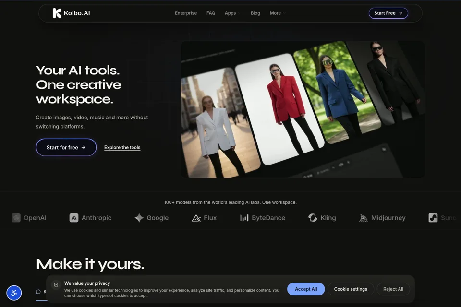Open the Enterprise menu item

186,13
